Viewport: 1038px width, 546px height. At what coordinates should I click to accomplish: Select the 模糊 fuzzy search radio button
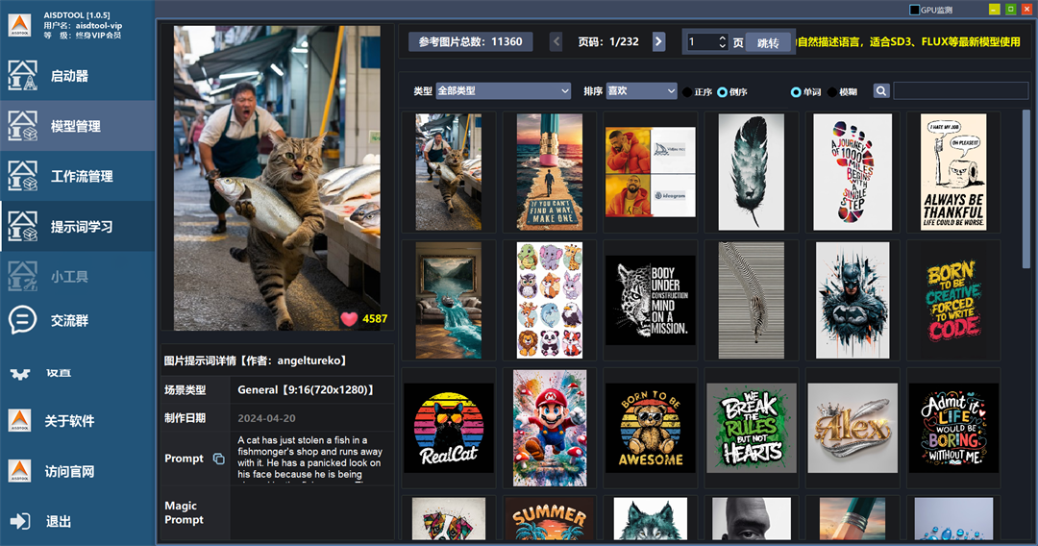pos(831,92)
